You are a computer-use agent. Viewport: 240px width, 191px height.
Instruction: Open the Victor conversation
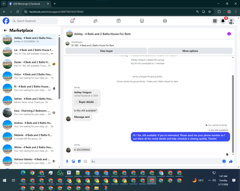coord(29,76)
